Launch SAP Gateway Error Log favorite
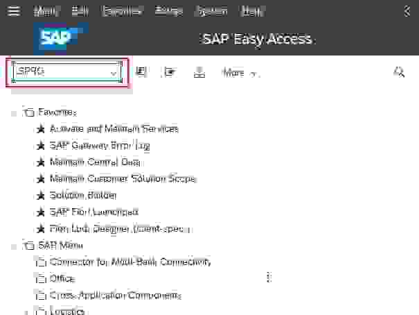 click(100, 146)
